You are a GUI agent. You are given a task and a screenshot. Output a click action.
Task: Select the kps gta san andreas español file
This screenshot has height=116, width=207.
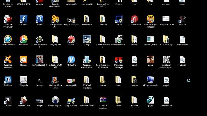point(166,60)
